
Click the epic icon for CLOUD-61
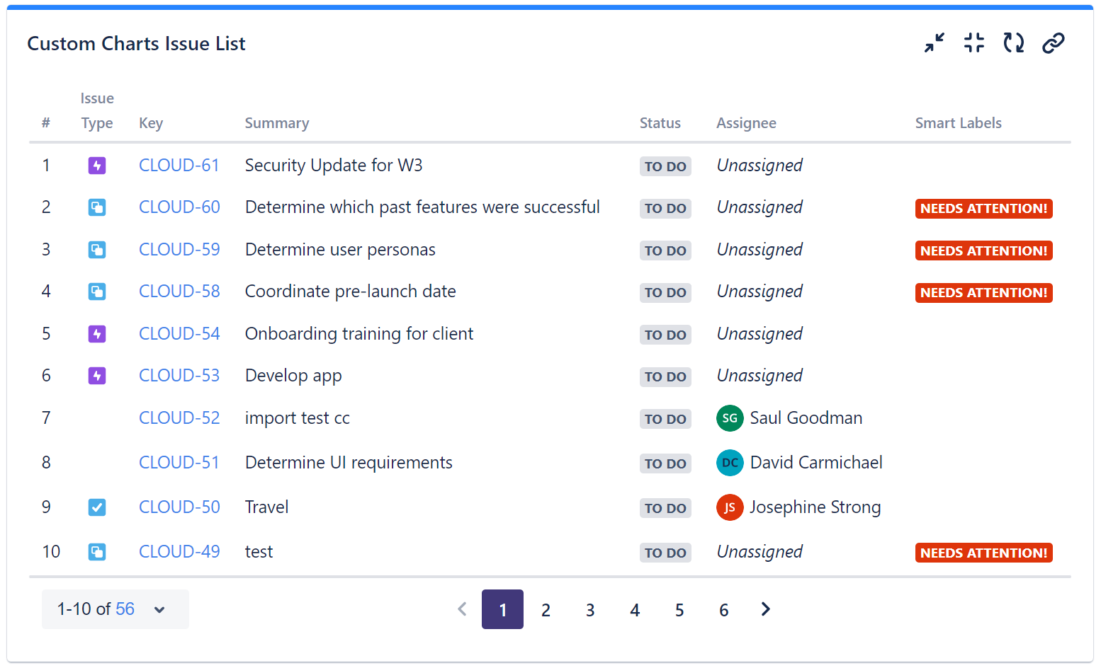coord(97,166)
